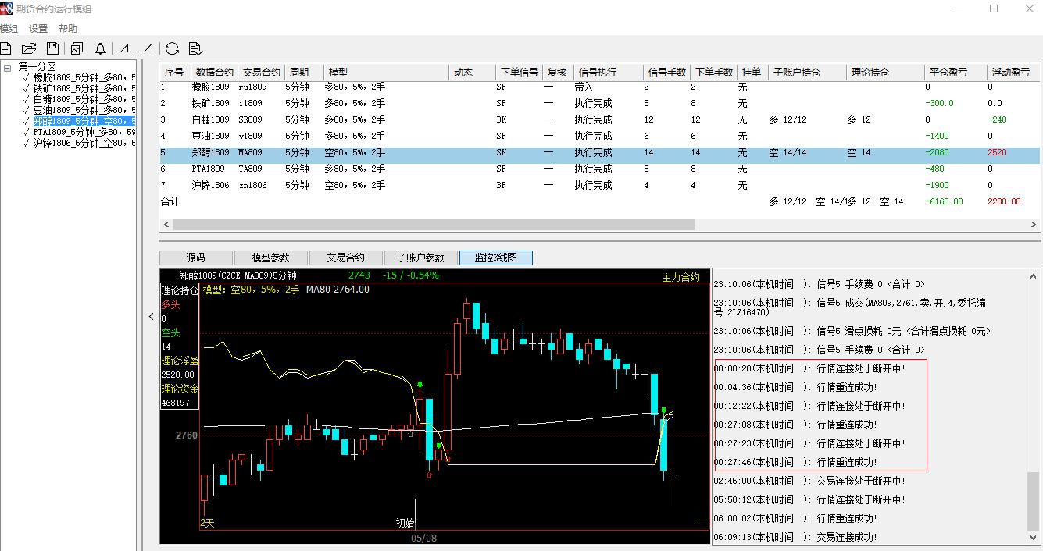Switch to the 模型参数 tab

[270, 258]
